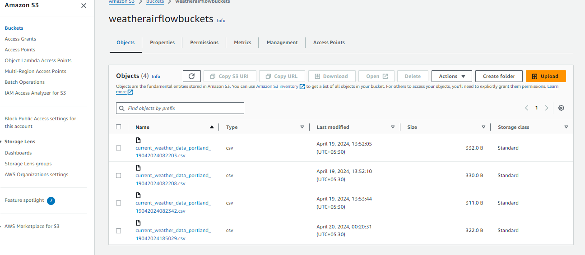
Task: Click the April 20, 2024, 00:20:31 date cell
Action: click(x=344, y=230)
